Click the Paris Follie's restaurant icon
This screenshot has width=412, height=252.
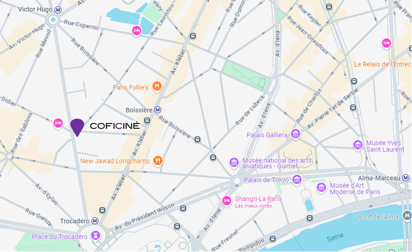pyautogui.click(x=157, y=86)
